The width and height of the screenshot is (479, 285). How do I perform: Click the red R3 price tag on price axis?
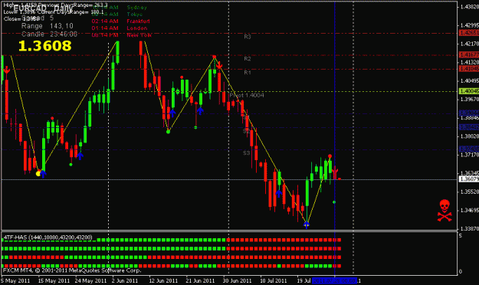(469, 33)
